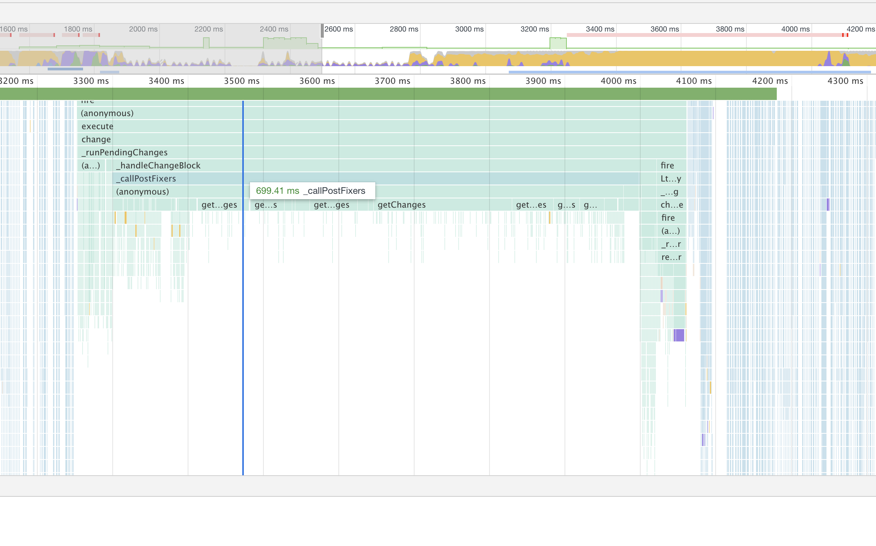Select the wide getChanges frame
The height and width of the screenshot is (546, 876).
pos(442,205)
